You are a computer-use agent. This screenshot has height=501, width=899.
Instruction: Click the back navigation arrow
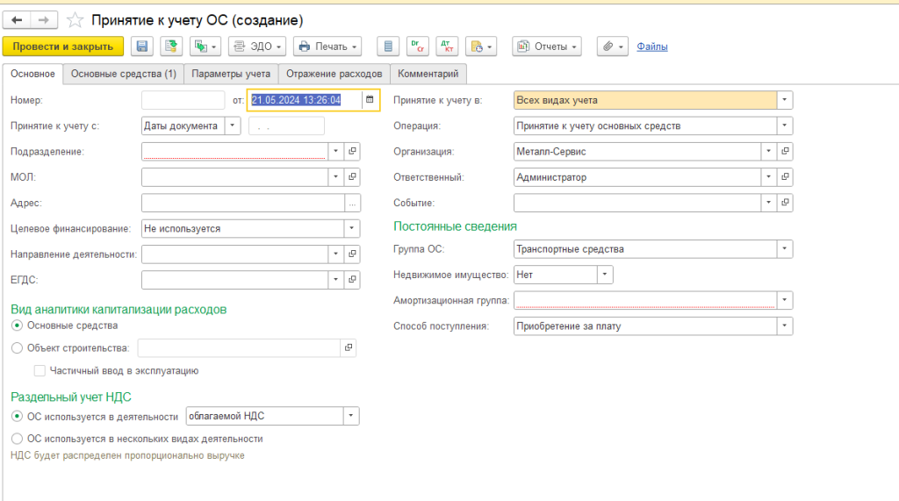click(x=17, y=19)
